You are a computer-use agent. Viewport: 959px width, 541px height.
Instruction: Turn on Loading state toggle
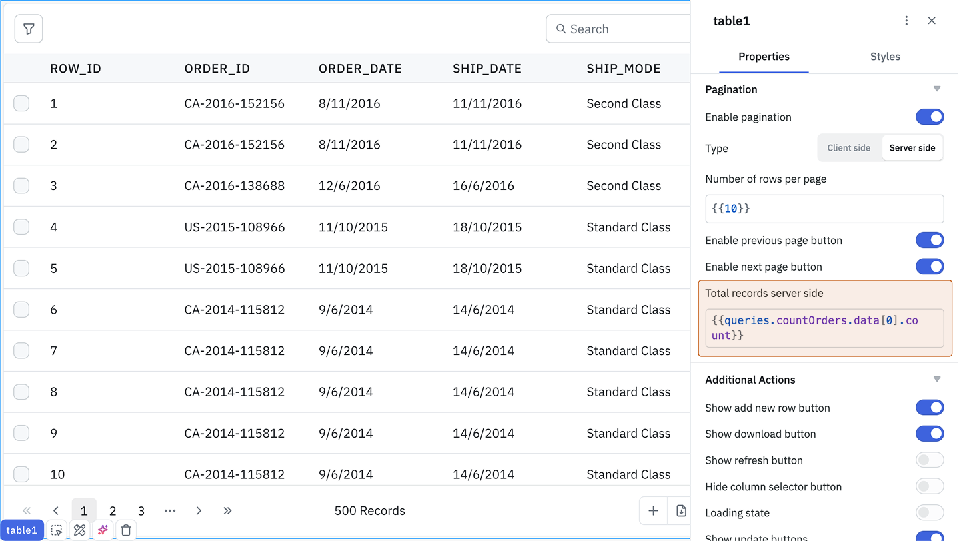(930, 513)
